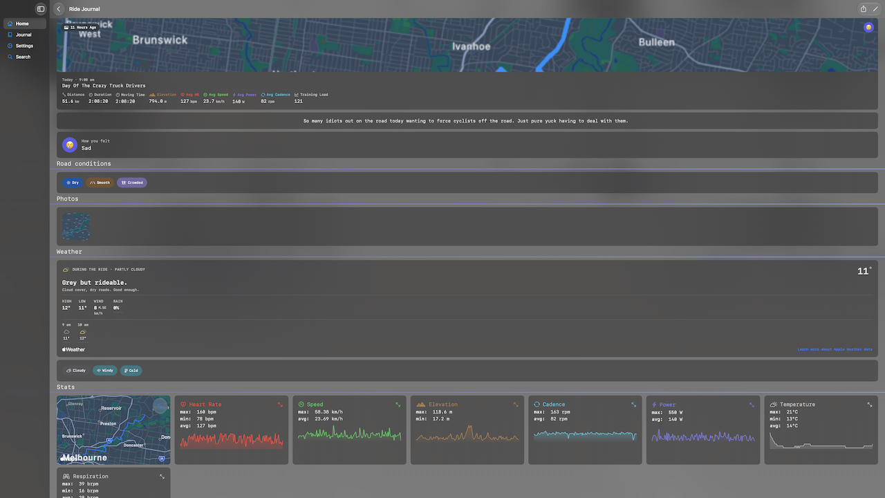
Task: Open the share icon in toolbar
Action: coord(864,9)
